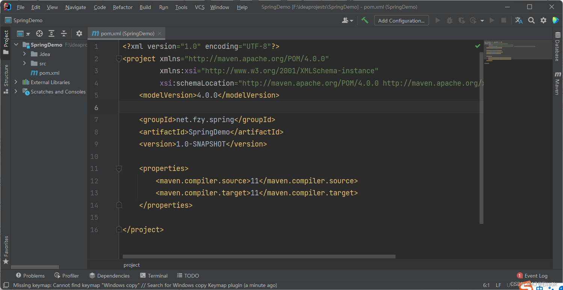The height and width of the screenshot is (290, 563).
Task: Open the Window menu
Action: click(220, 7)
